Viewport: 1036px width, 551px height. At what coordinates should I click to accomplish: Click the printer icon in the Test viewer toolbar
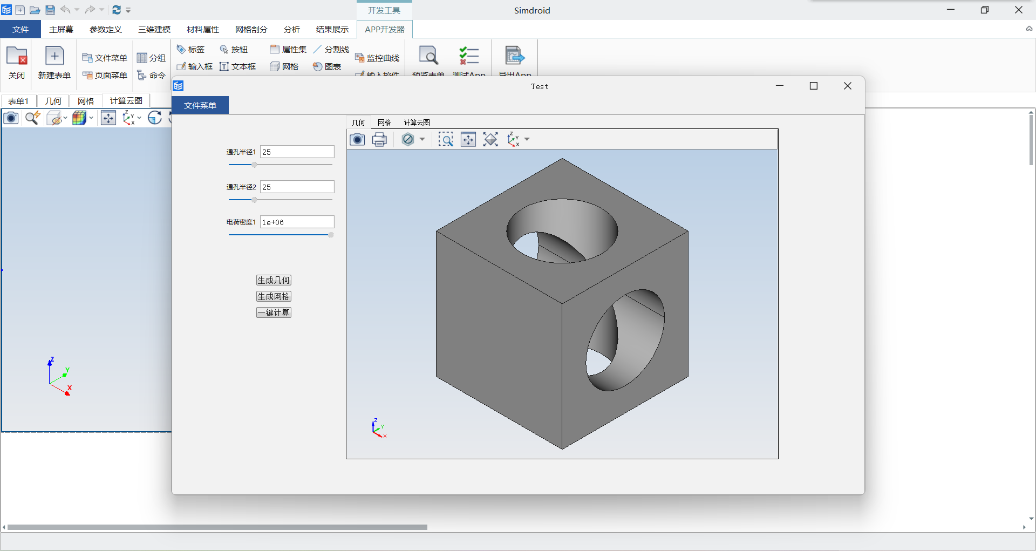pyautogui.click(x=380, y=140)
